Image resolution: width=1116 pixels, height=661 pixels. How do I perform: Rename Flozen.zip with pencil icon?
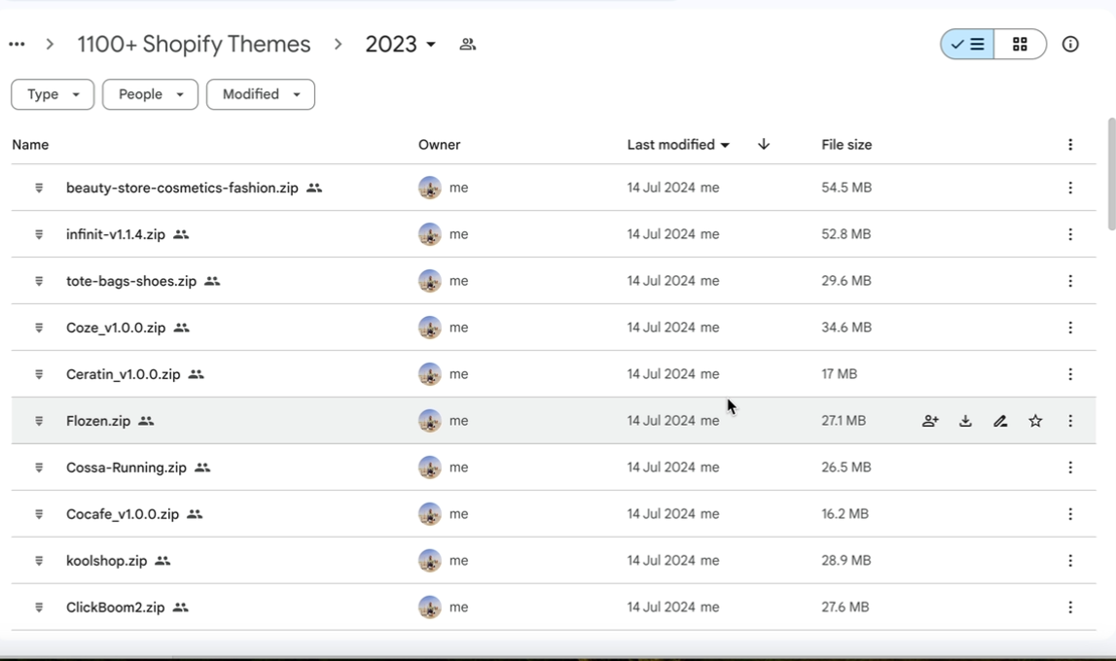pos(1000,421)
